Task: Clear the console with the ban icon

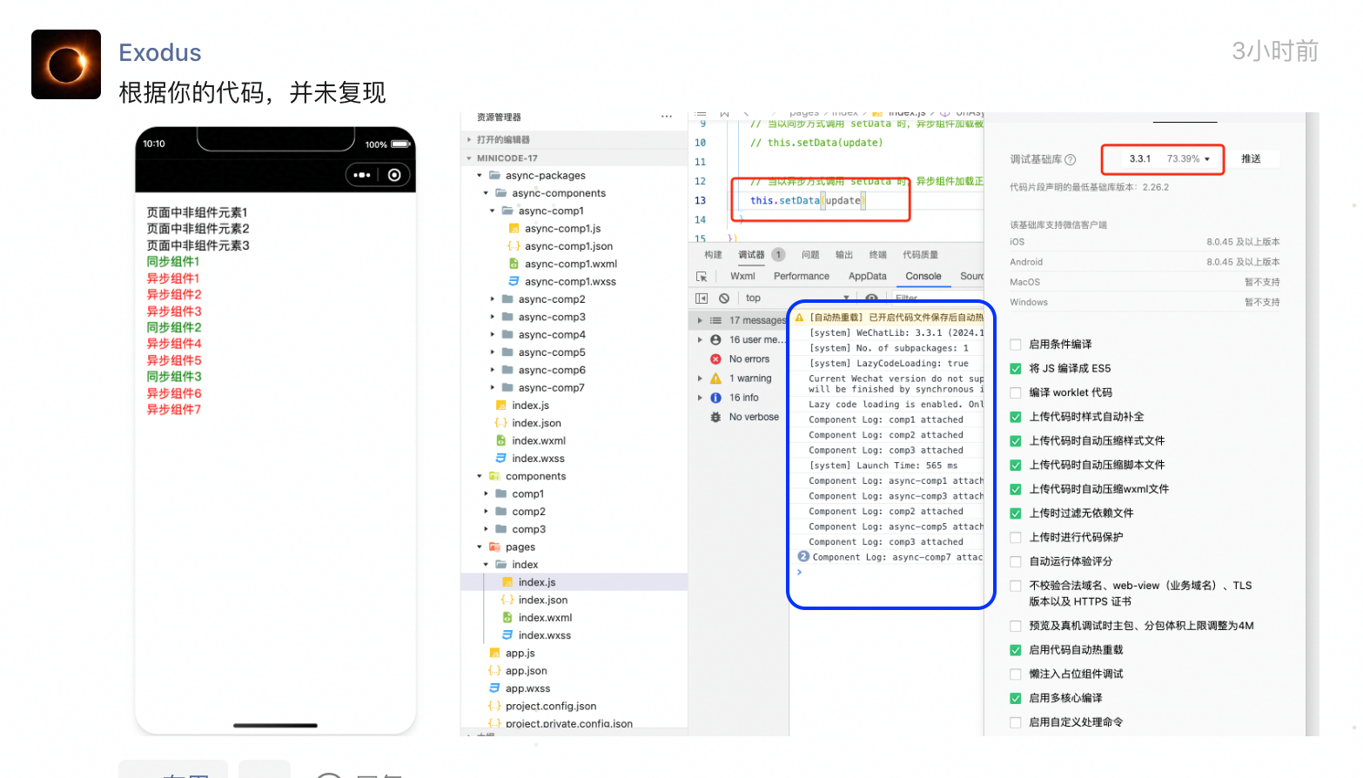Action: [724, 298]
